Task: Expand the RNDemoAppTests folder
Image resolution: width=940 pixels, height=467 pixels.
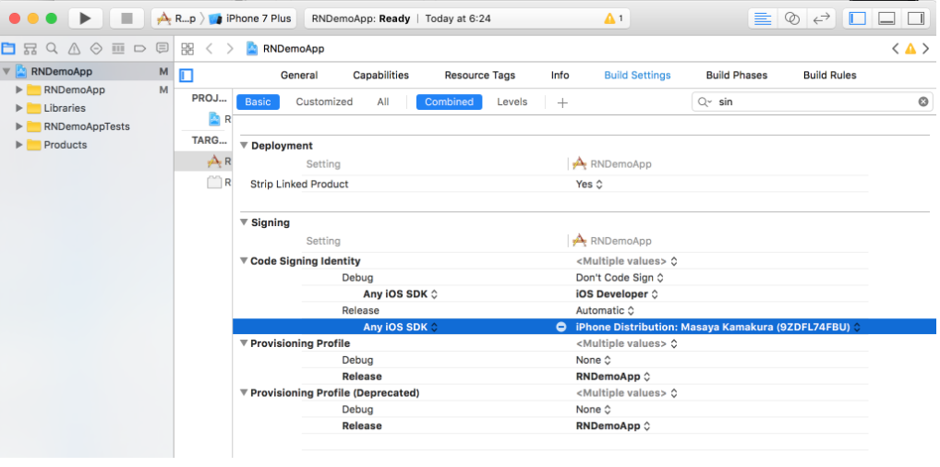Action: (x=19, y=126)
